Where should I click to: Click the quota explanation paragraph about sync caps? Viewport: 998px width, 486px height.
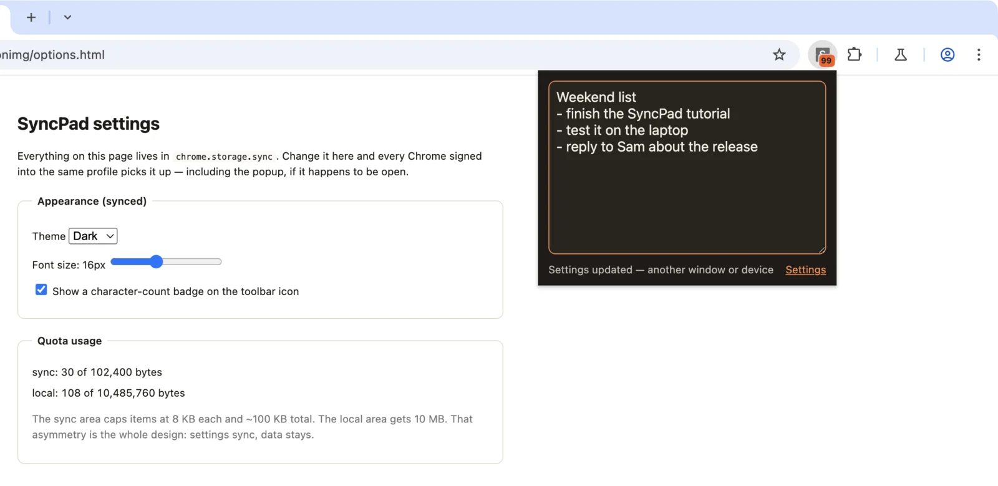253,427
